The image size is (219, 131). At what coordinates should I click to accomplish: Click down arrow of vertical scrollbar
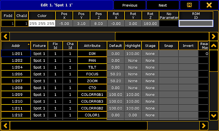click(x=214, y=116)
